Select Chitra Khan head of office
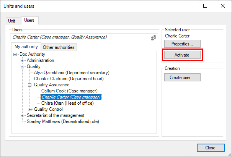232x157 pixels. click(67, 103)
